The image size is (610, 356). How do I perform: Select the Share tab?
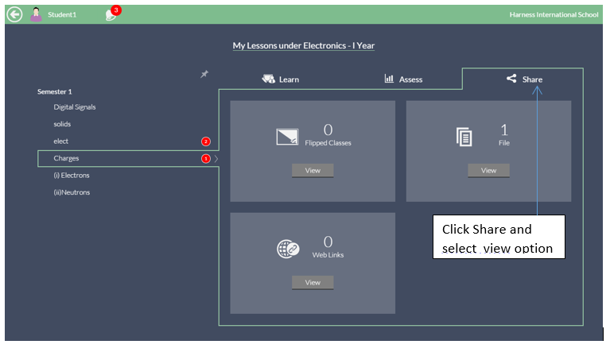(x=524, y=79)
